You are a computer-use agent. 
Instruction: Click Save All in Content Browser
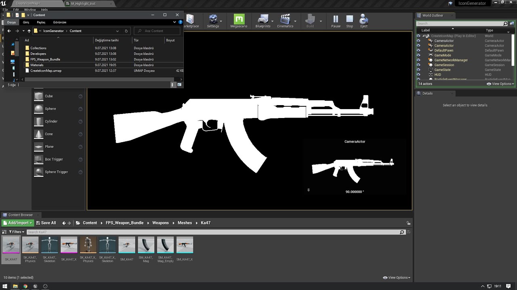tap(46, 223)
